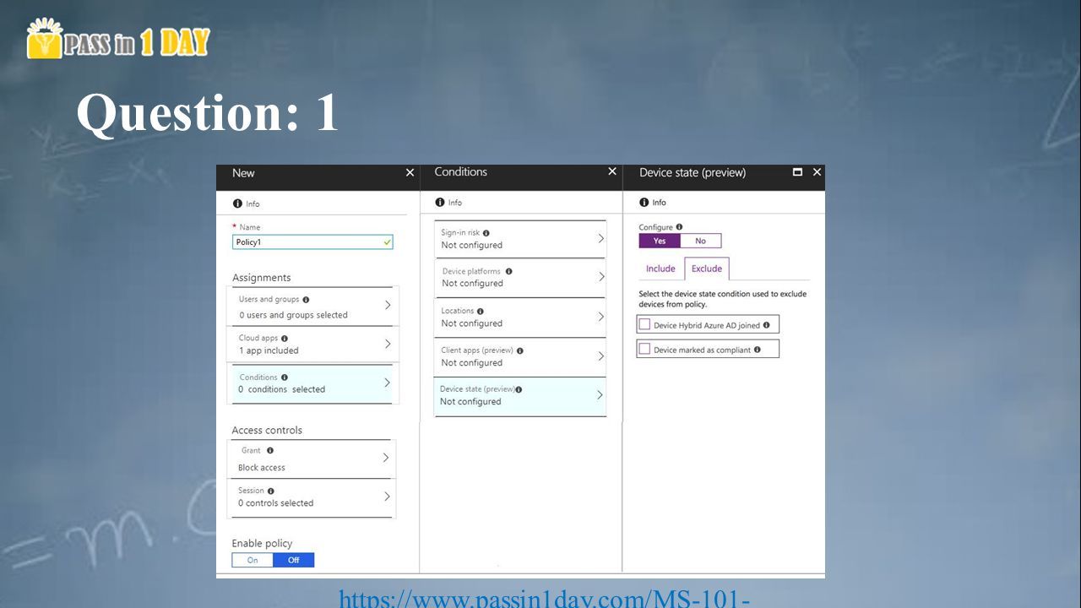
Task: Open Device state (preview) condition
Action: coord(520,396)
